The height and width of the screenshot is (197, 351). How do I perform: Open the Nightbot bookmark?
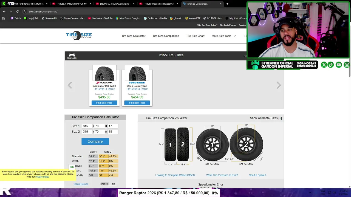236,18
